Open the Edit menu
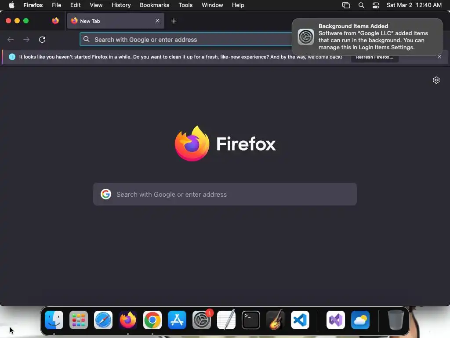This screenshot has height=338, width=450. pyautogui.click(x=76, y=5)
